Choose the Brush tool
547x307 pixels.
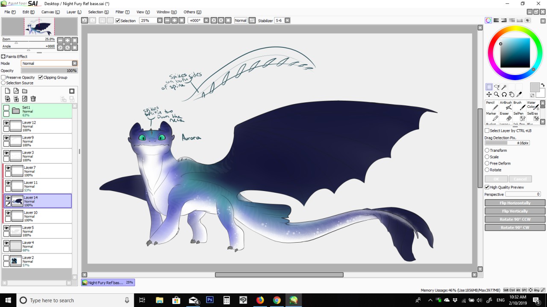pyautogui.click(x=519, y=105)
